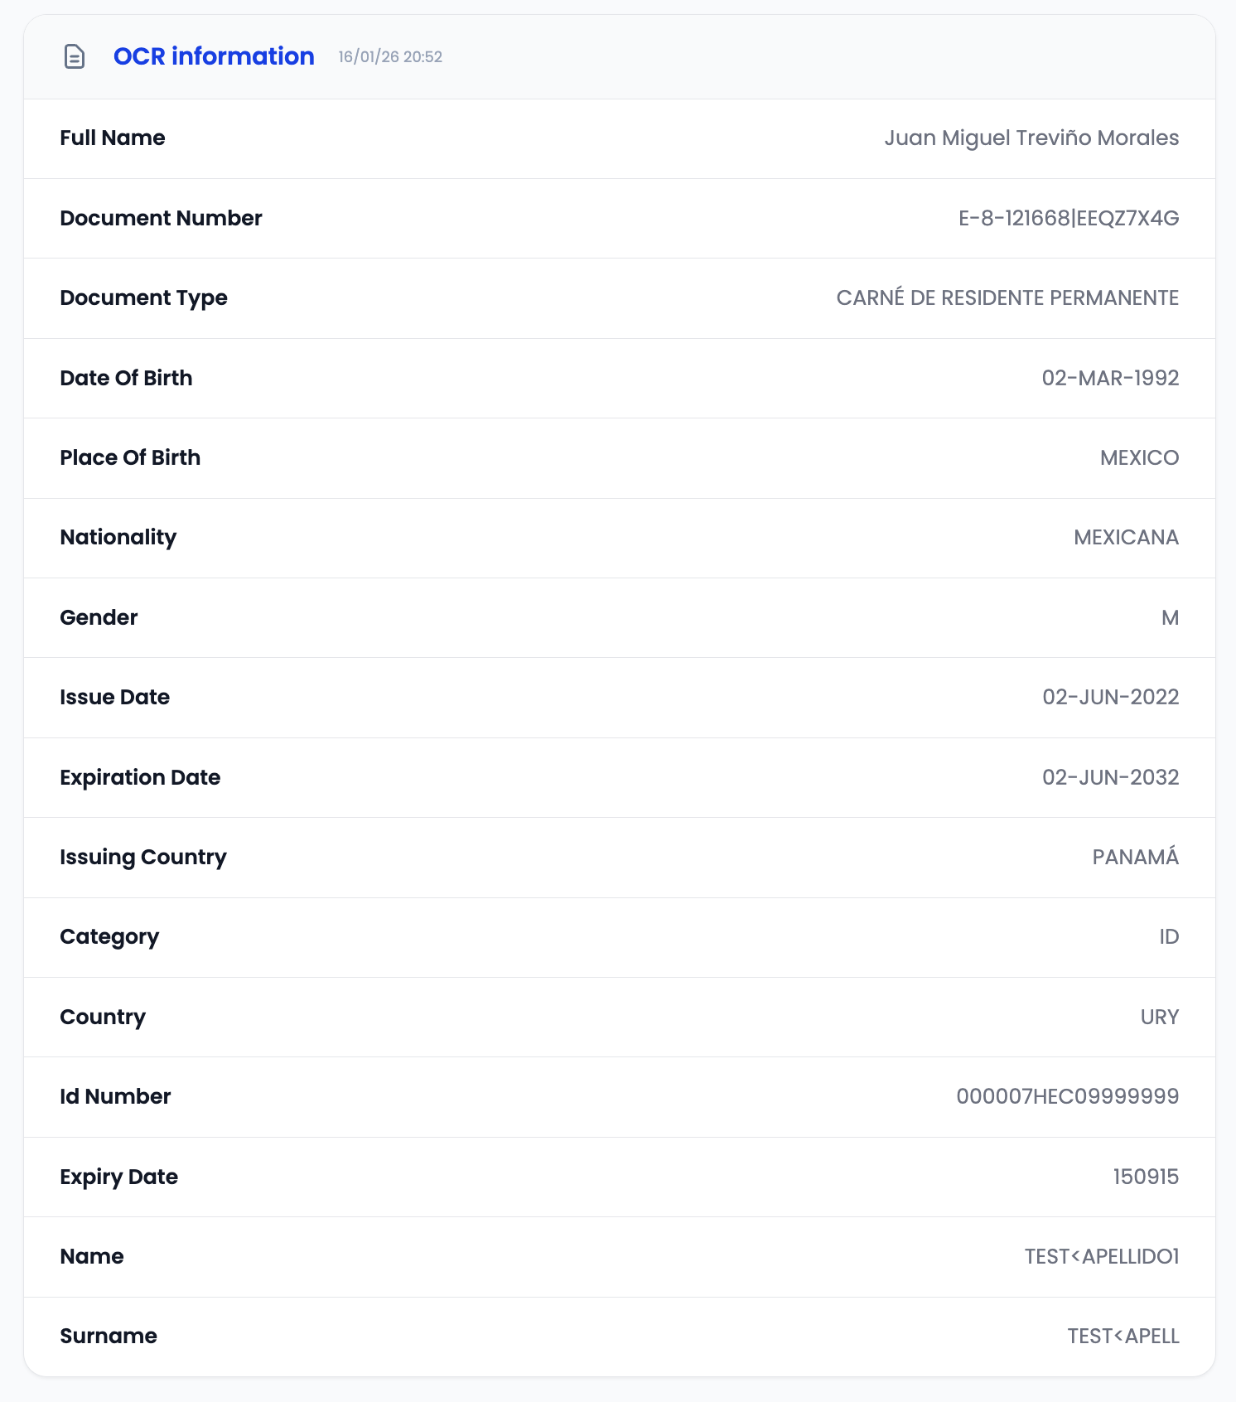Click the Gender value M
The image size is (1236, 1402).
[1169, 618]
